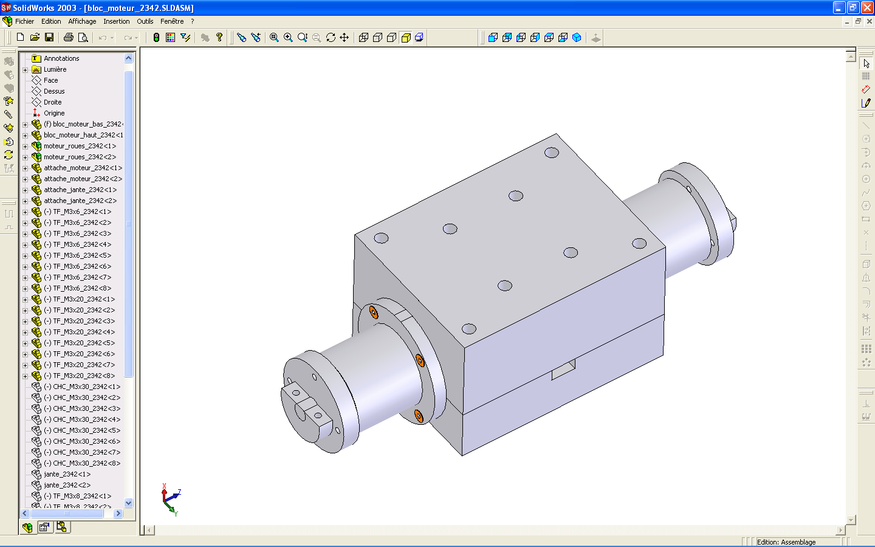Image resolution: width=875 pixels, height=547 pixels.
Task: Expand the Lumière tree node
Action: (26, 70)
